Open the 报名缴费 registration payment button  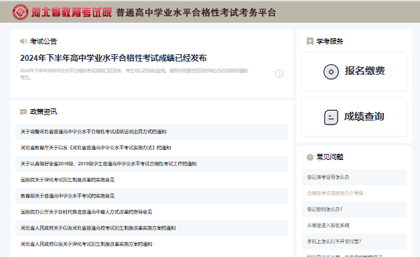[354, 72]
